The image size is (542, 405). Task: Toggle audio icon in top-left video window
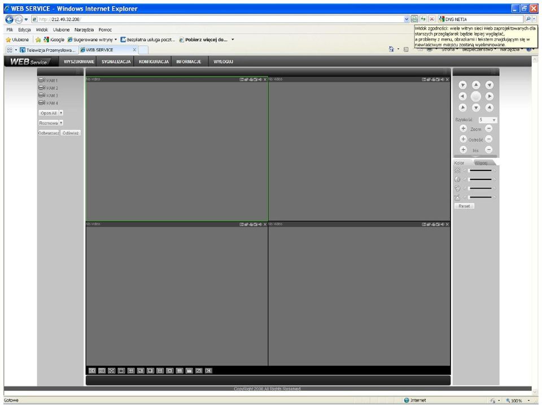coord(260,80)
